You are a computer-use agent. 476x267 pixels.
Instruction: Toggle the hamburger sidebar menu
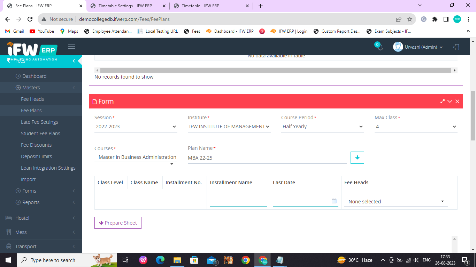pos(71,47)
